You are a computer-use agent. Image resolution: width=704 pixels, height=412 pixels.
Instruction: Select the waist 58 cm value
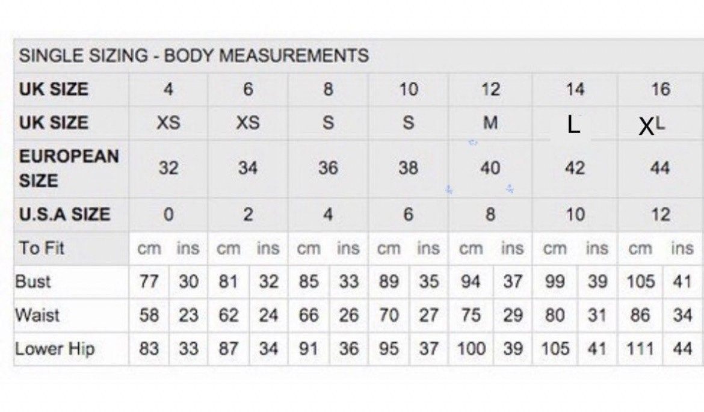point(149,315)
